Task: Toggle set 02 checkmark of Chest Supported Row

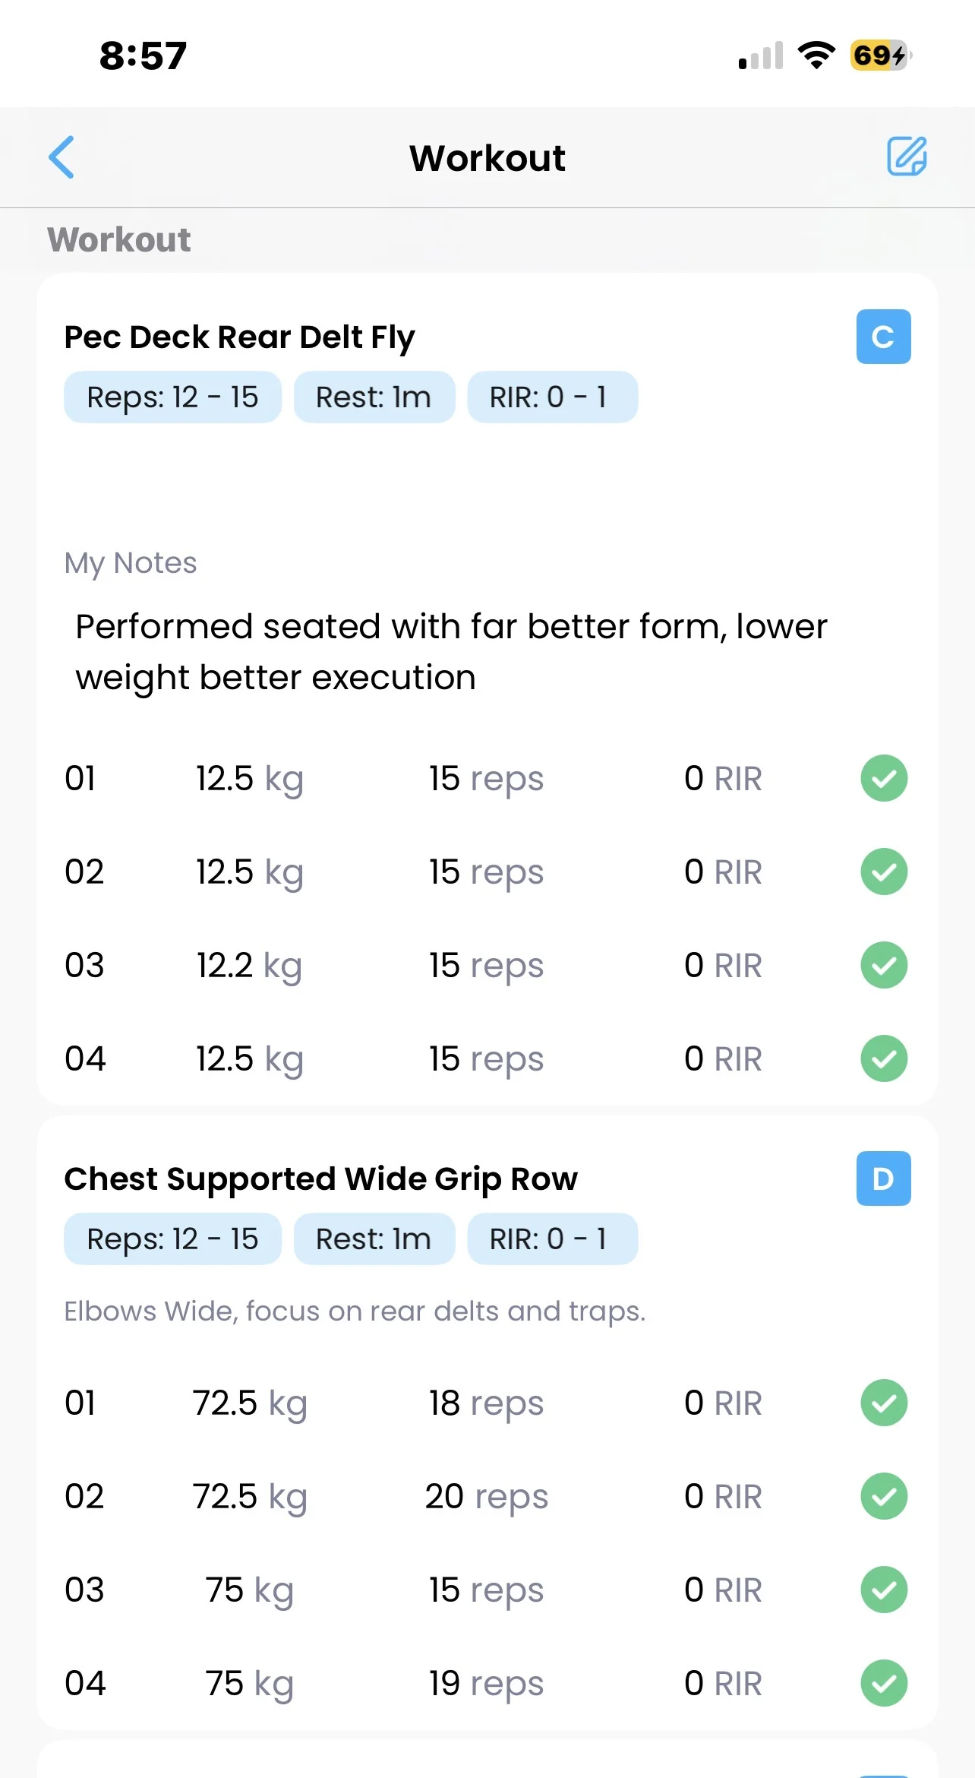Action: 884,1496
